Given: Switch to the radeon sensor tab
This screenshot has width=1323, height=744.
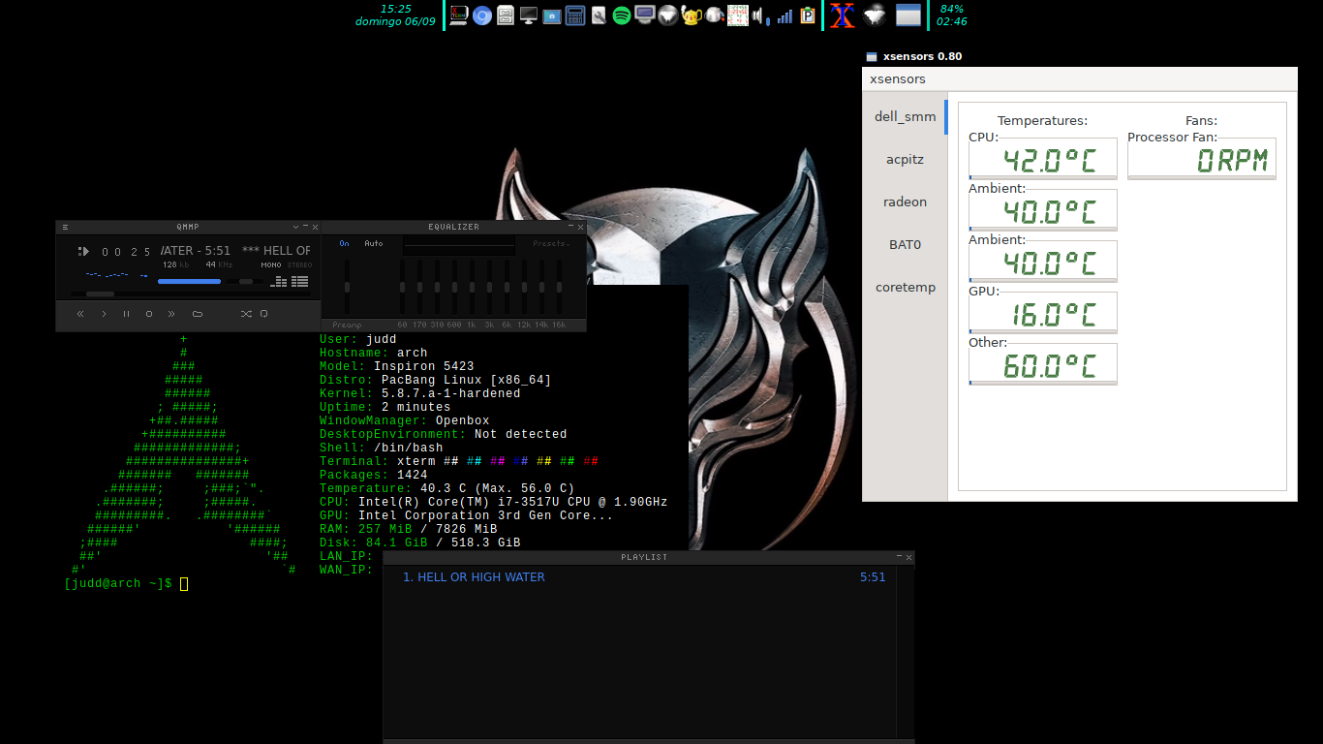Looking at the screenshot, I should coord(905,202).
